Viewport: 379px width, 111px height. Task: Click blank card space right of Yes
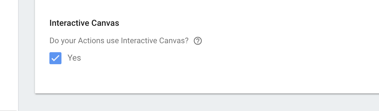[x=229, y=58]
